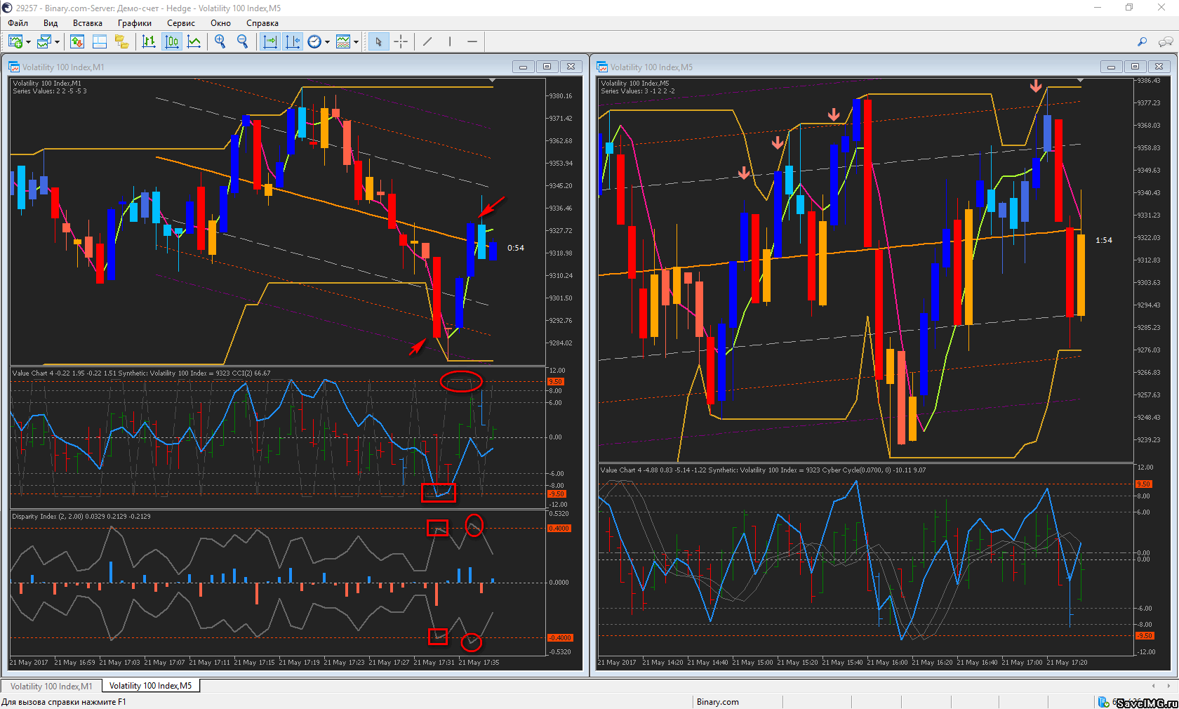Switch to Volatility 100 Index,M1 bottom tab

point(51,686)
